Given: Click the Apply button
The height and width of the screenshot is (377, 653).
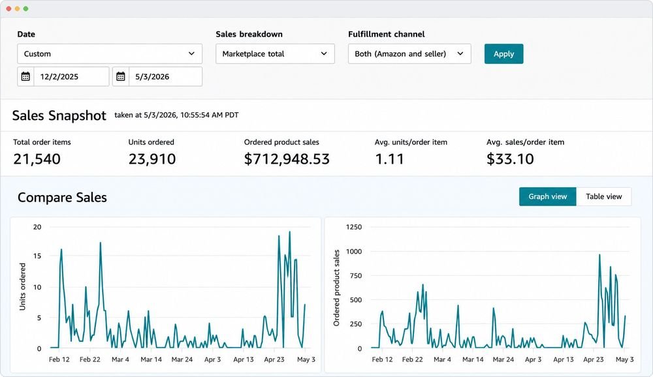Looking at the screenshot, I should [x=503, y=53].
